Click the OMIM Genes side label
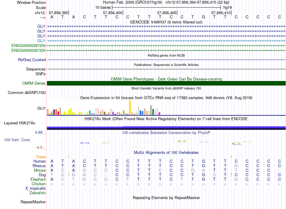This screenshot has height=209, width=286. point(34,83)
